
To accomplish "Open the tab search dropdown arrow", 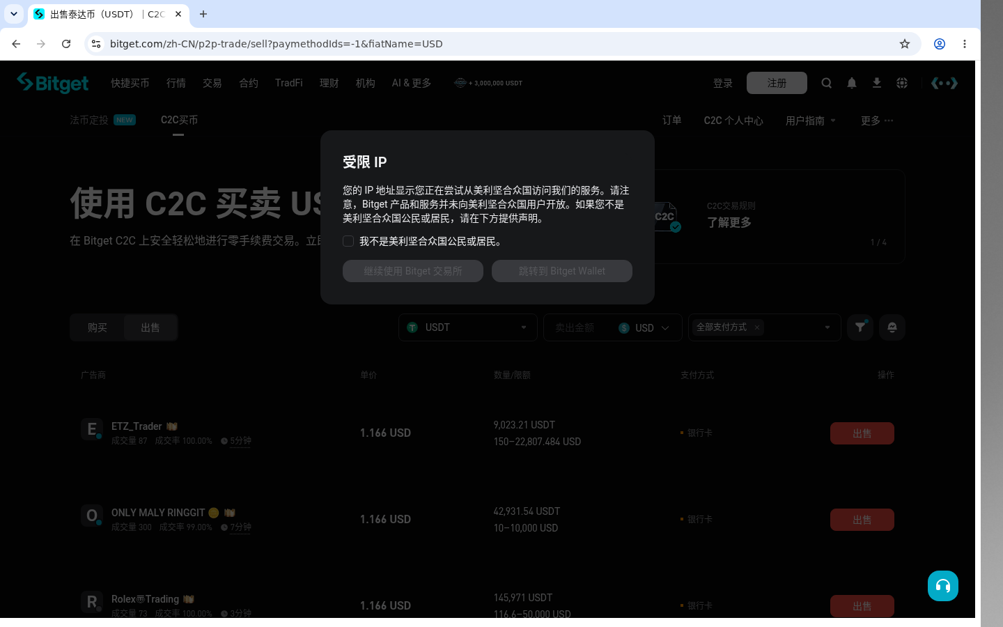I will [x=14, y=14].
